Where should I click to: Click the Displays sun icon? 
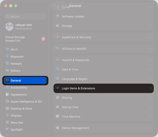point(7,116)
